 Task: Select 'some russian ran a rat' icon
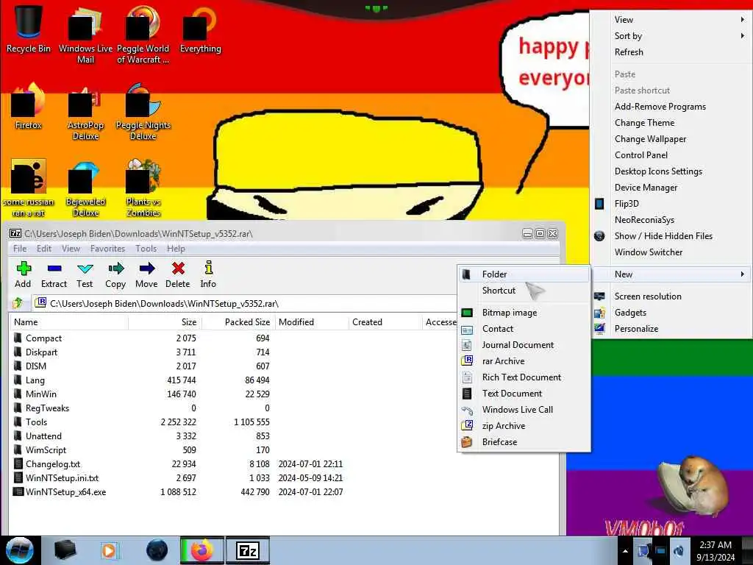(29, 188)
